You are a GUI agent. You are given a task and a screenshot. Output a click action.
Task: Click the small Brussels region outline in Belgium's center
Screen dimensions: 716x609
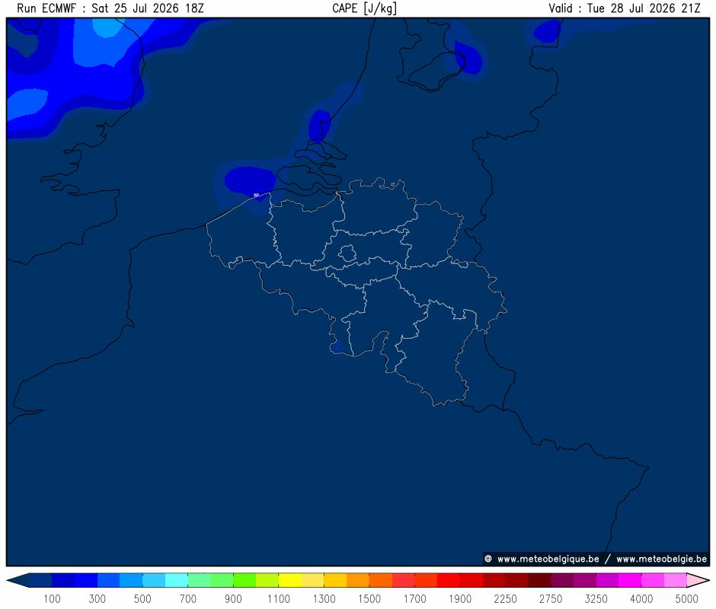[x=347, y=253]
